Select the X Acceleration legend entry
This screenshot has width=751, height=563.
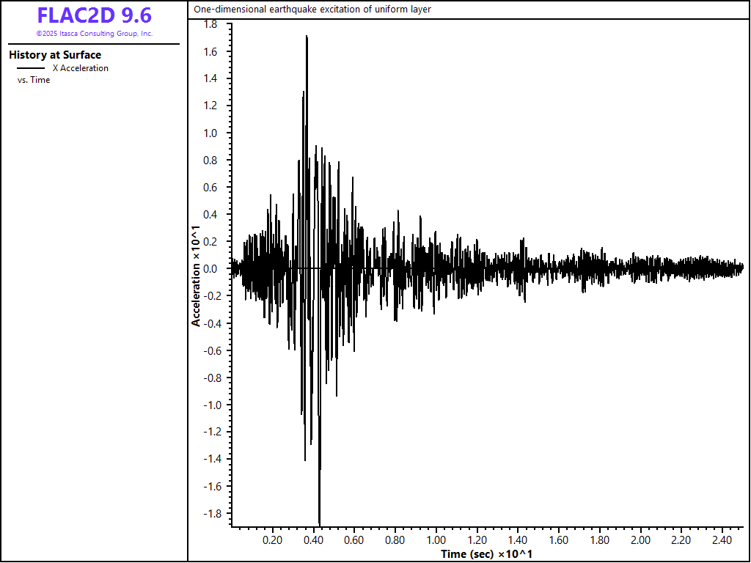pyautogui.click(x=80, y=68)
